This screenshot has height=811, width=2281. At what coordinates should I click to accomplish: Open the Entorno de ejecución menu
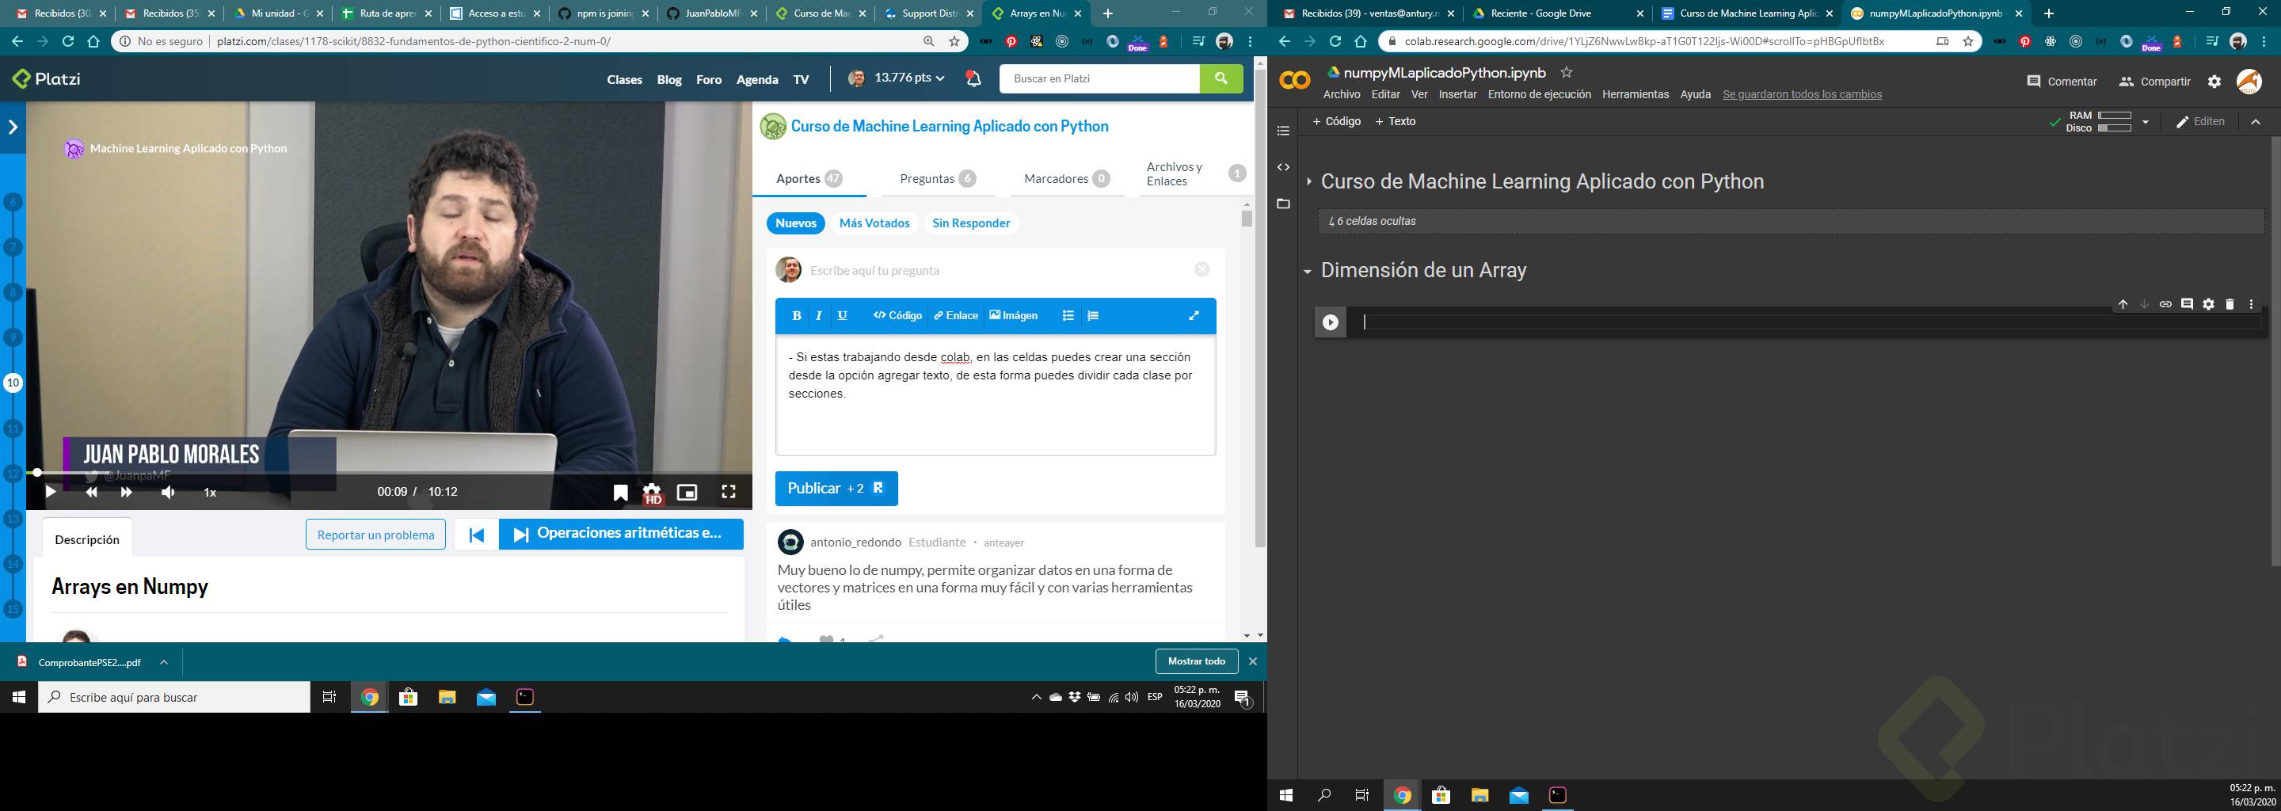pyautogui.click(x=1539, y=95)
